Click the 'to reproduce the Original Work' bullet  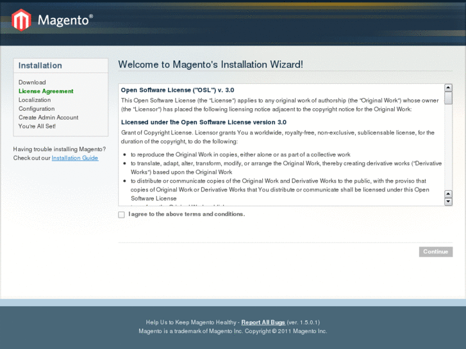[240, 154]
